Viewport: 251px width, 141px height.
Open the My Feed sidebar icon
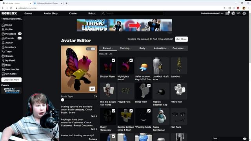tap(3, 60)
